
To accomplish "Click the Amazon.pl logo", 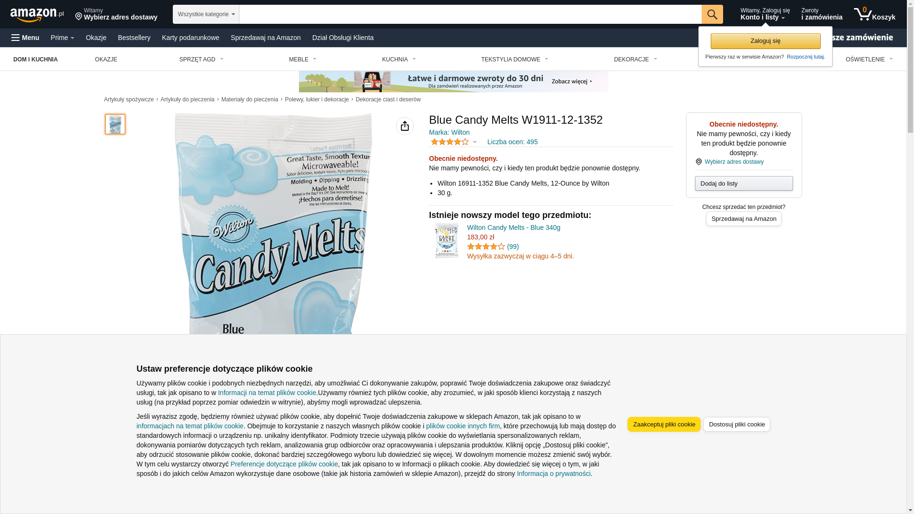I will pos(37,14).
